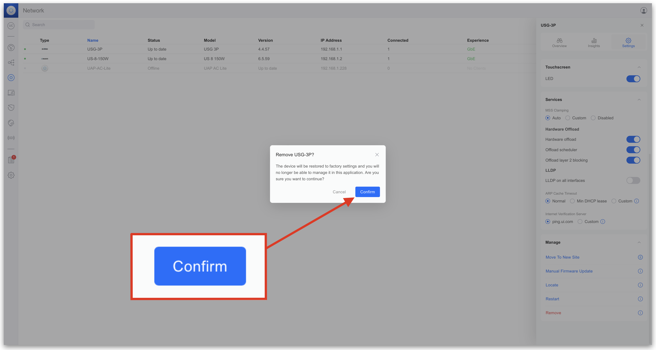Confirm removing the USG-3P device
This screenshot has width=656, height=350.
pyautogui.click(x=367, y=192)
